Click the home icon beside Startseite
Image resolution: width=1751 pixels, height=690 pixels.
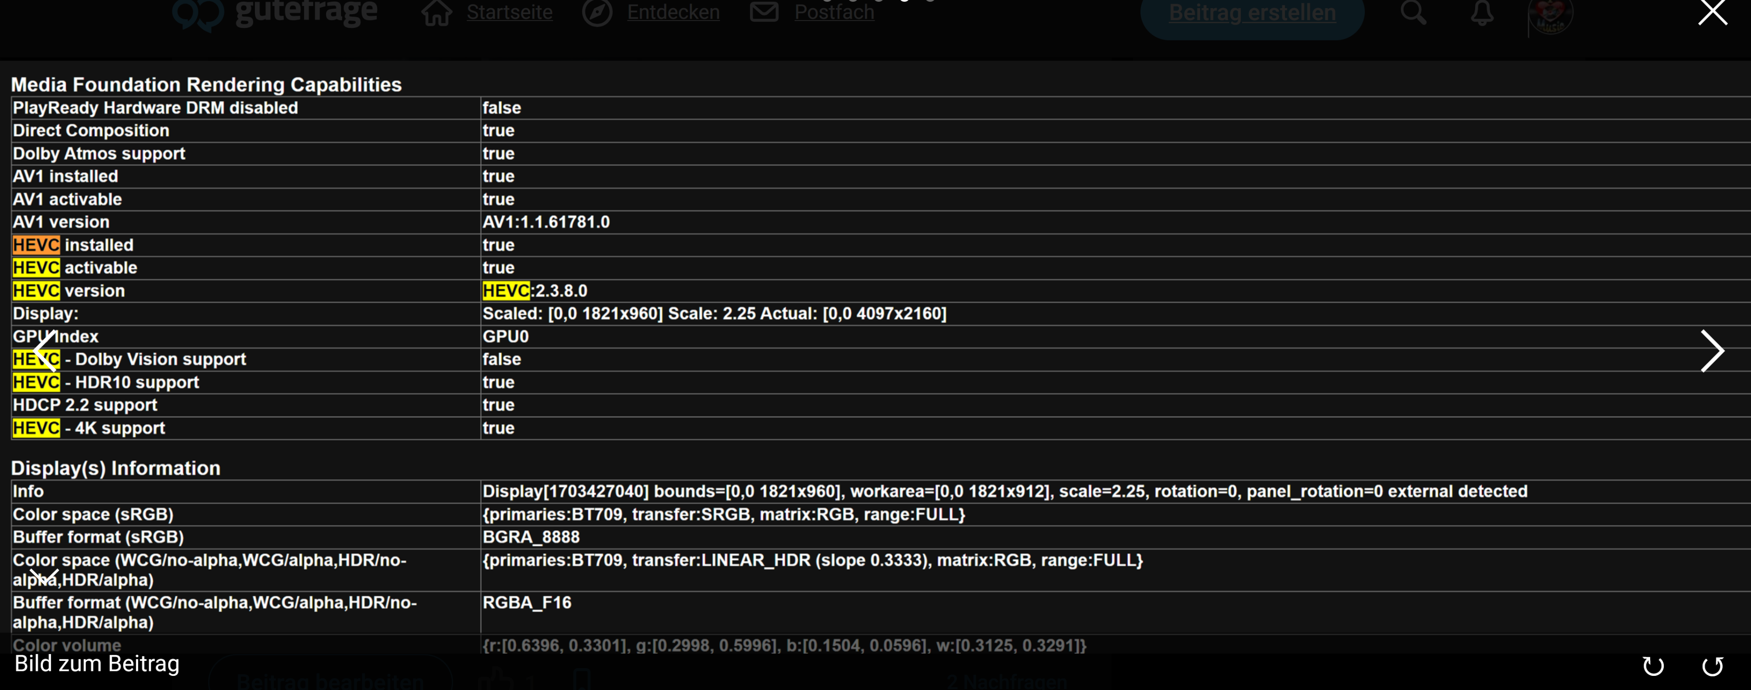436,12
